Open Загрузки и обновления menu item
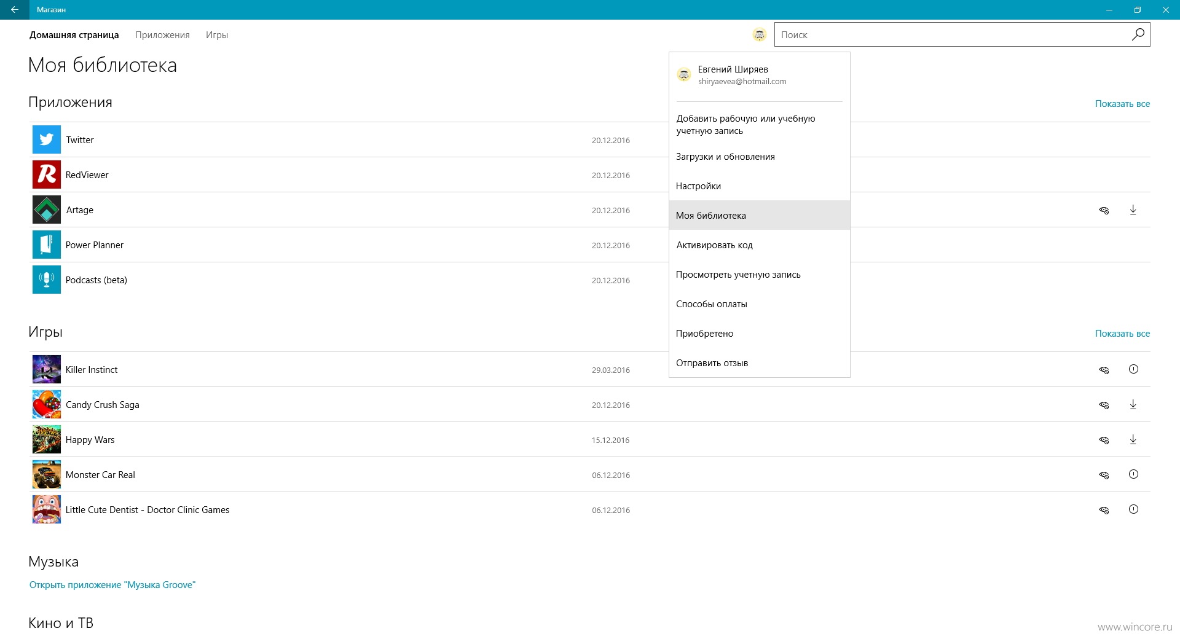 [x=760, y=157]
